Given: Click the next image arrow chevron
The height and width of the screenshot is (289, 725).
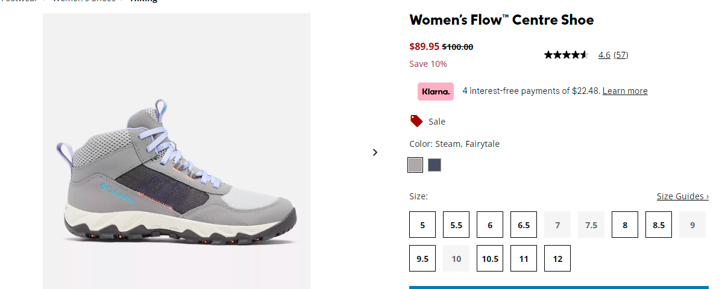Looking at the screenshot, I should pyautogui.click(x=375, y=152).
